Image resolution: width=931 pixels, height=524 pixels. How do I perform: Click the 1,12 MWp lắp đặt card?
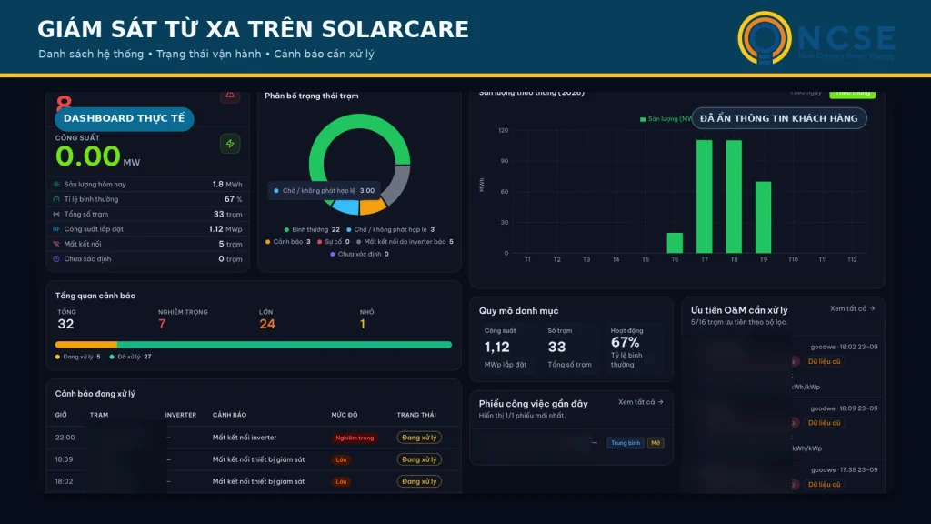[506, 348]
